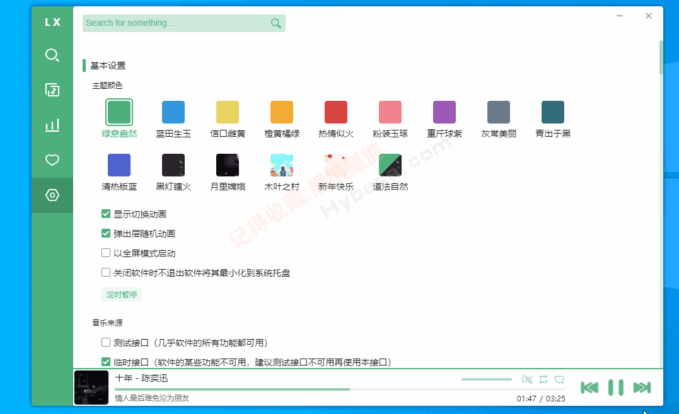Screen dimensions: 679x414
Task: Check the 测试接口 music source option
Action: tap(106, 342)
